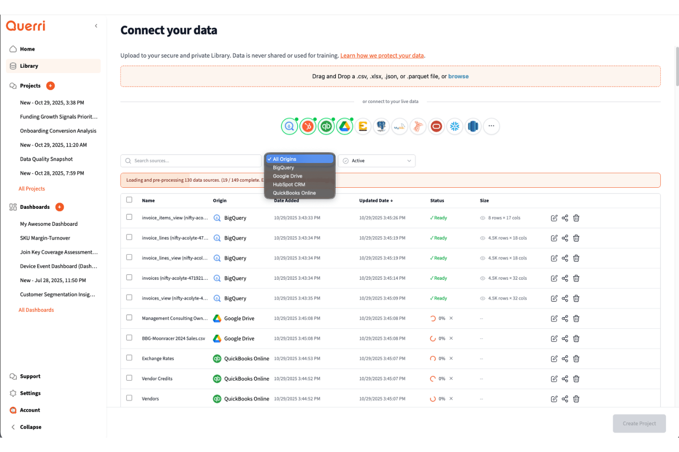This screenshot has height=452, width=679.
Task: Open All Projects link
Action: tap(32, 189)
